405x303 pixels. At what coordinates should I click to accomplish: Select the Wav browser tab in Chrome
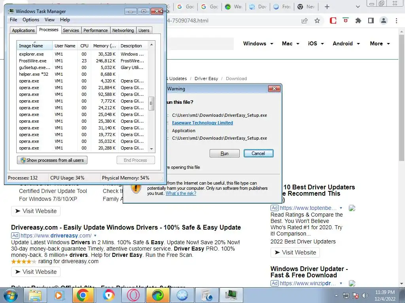(234, 7)
